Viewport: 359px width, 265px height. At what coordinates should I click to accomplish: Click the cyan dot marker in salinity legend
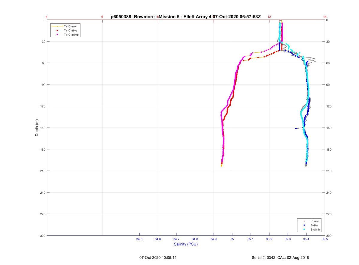304,229
